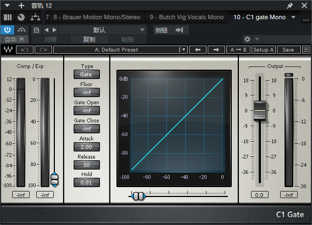
Task: Click the Save button
Action: click(x=288, y=50)
